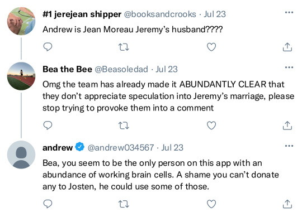
Task: Retweet andrew's brain cells tweet
Action: click(x=124, y=204)
